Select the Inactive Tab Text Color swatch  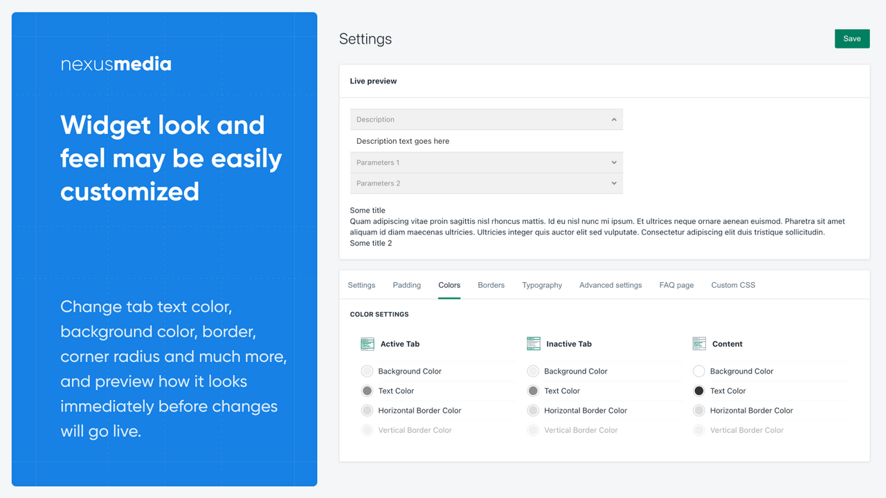click(x=533, y=390)
